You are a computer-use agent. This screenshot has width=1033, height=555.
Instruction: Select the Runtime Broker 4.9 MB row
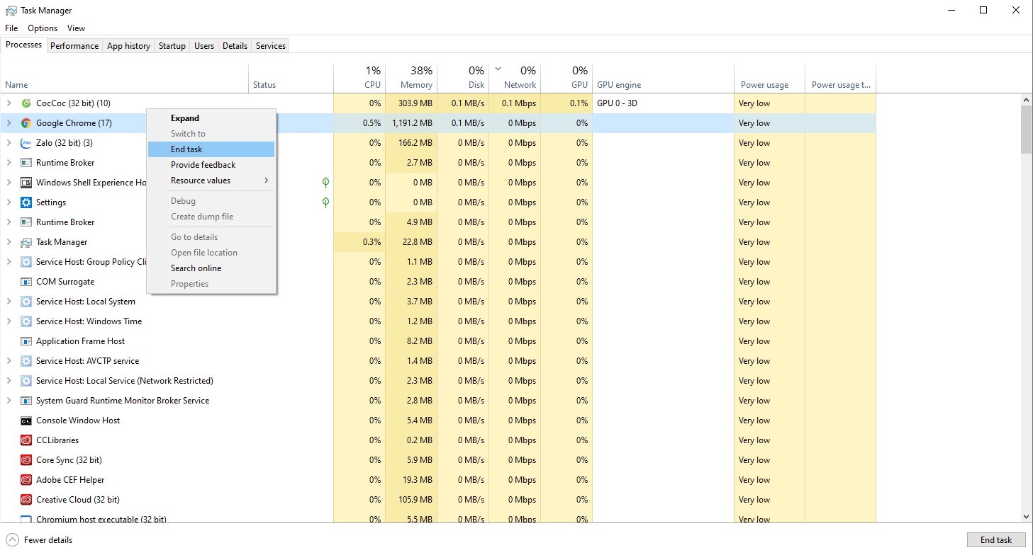point(439,222)
